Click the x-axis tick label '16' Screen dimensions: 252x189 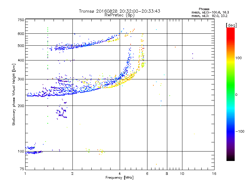point(214,174)
